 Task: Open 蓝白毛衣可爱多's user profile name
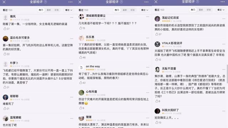point(20,38)
